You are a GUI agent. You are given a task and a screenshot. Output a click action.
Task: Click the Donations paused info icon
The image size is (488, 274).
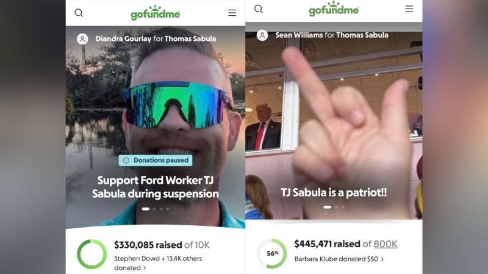pos(126,160)
